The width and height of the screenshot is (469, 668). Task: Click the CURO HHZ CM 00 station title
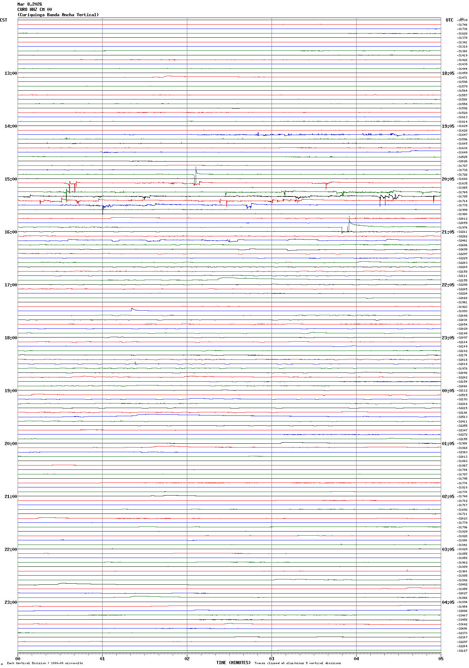tap(35, 10)
